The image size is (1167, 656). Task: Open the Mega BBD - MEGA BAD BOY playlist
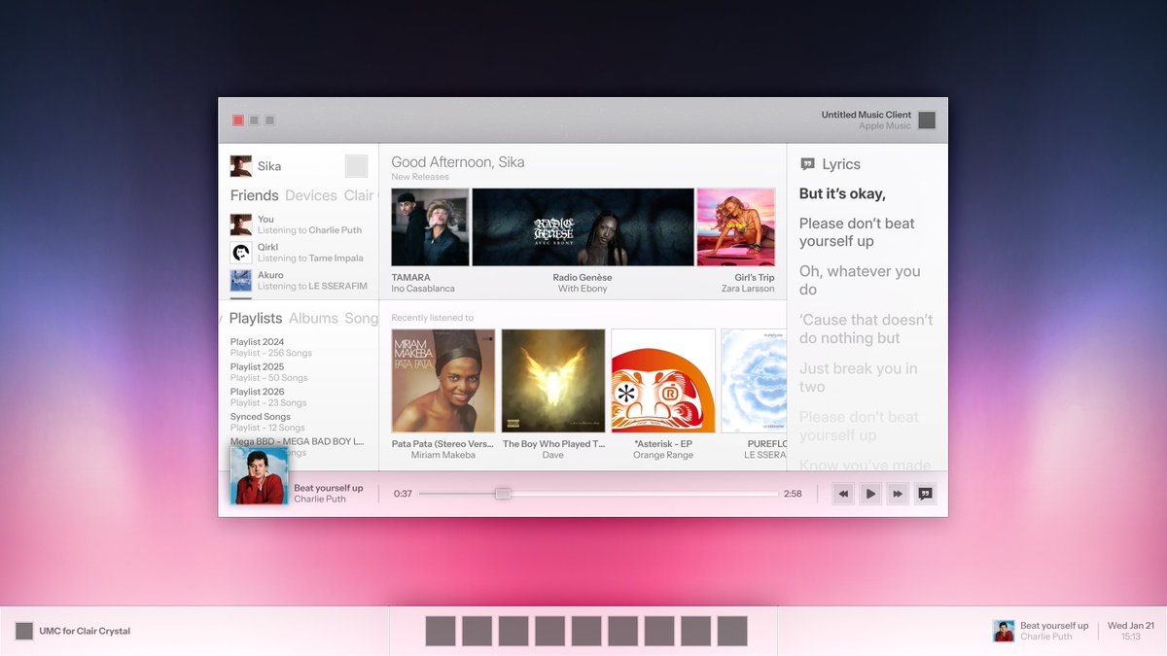click(x=298, y=441)
